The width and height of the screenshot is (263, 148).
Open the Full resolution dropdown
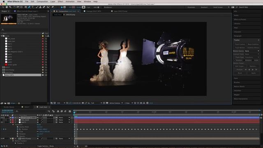pos(96,103)
